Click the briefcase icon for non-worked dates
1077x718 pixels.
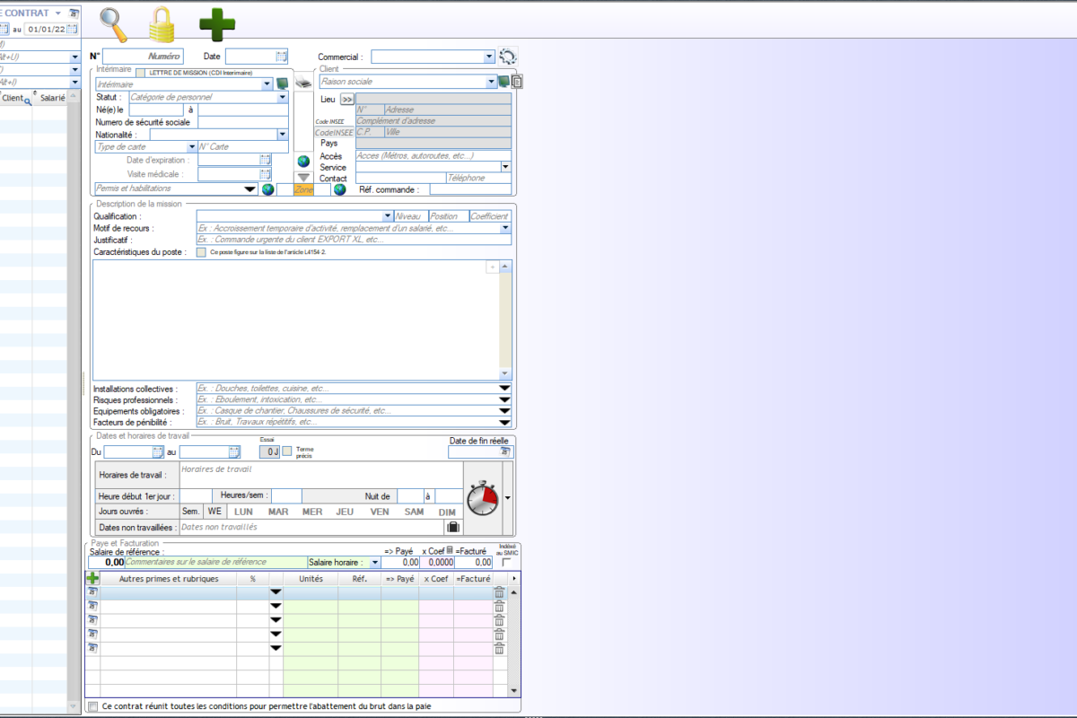[452, 527]
